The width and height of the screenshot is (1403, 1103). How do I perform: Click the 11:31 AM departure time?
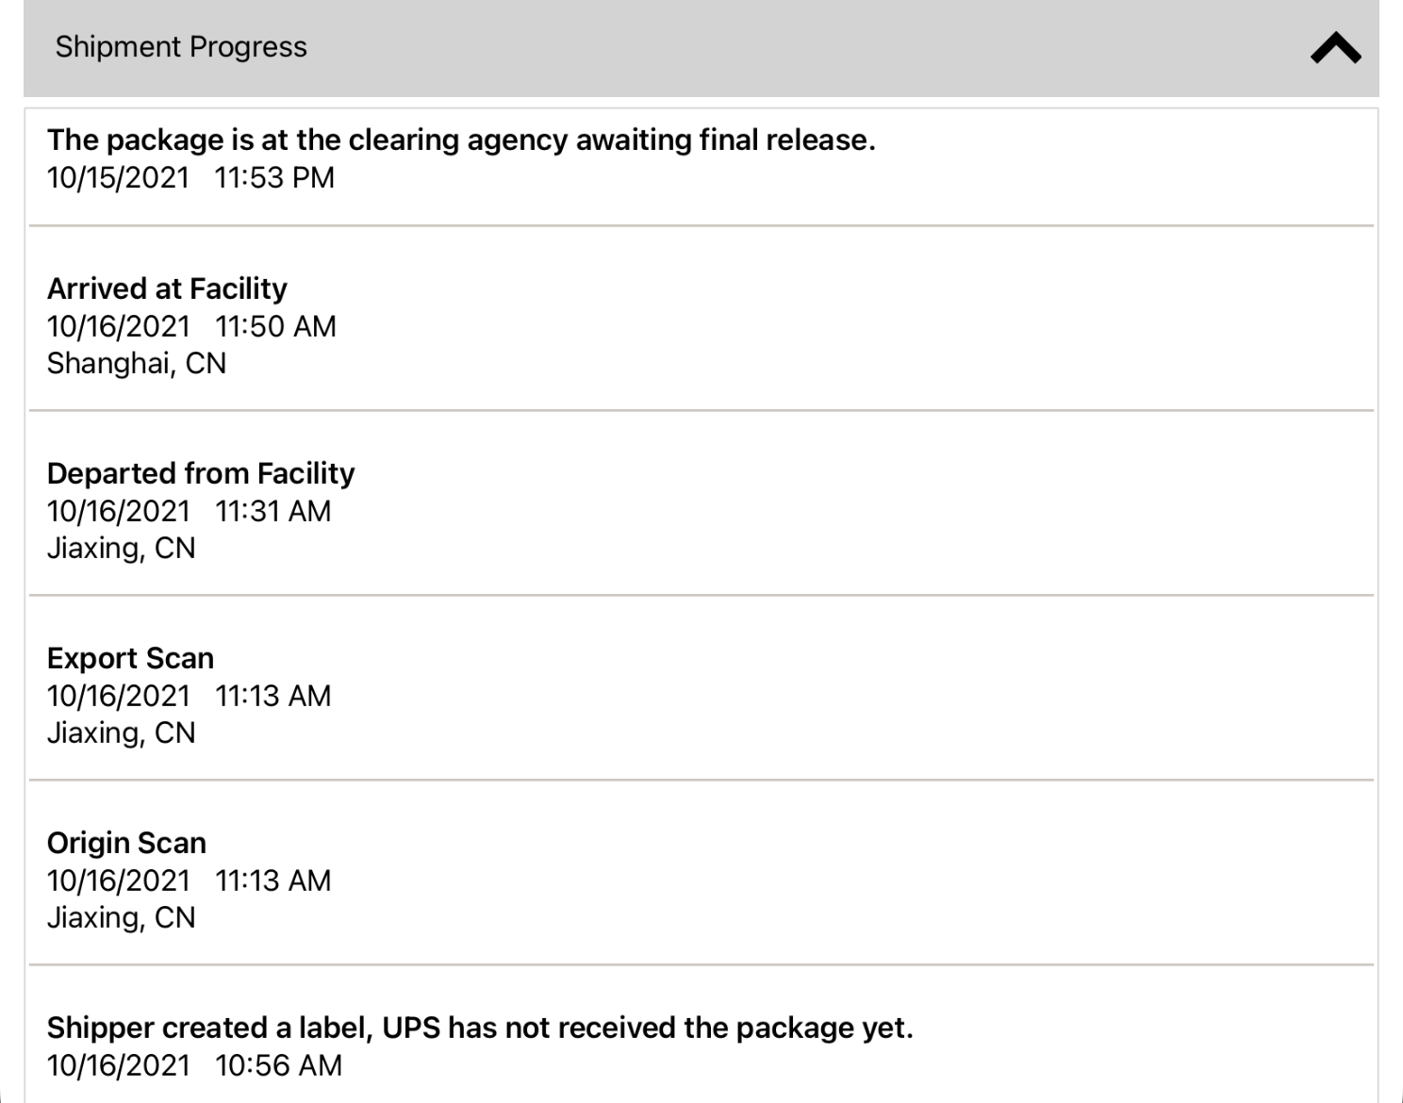[x=273, y=512]
